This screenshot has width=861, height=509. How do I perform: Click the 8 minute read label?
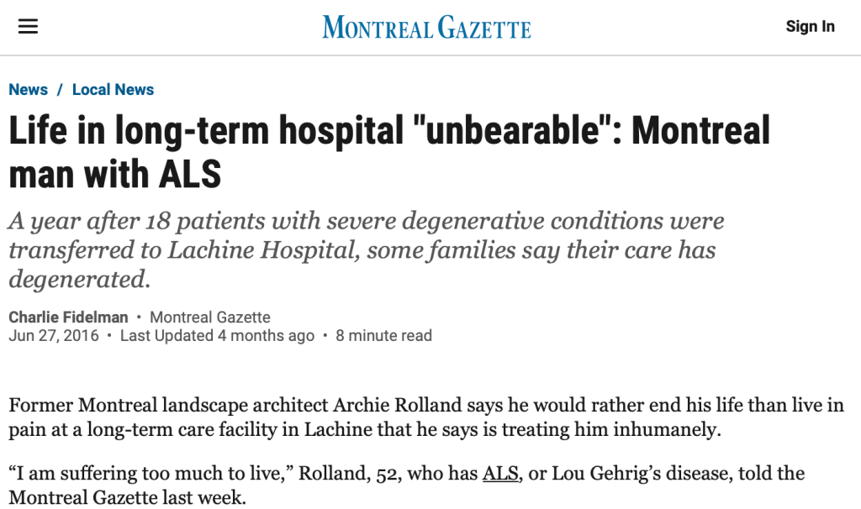[384, 336]
